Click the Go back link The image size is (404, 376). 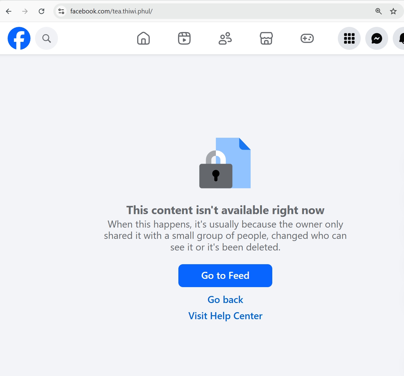225,300
